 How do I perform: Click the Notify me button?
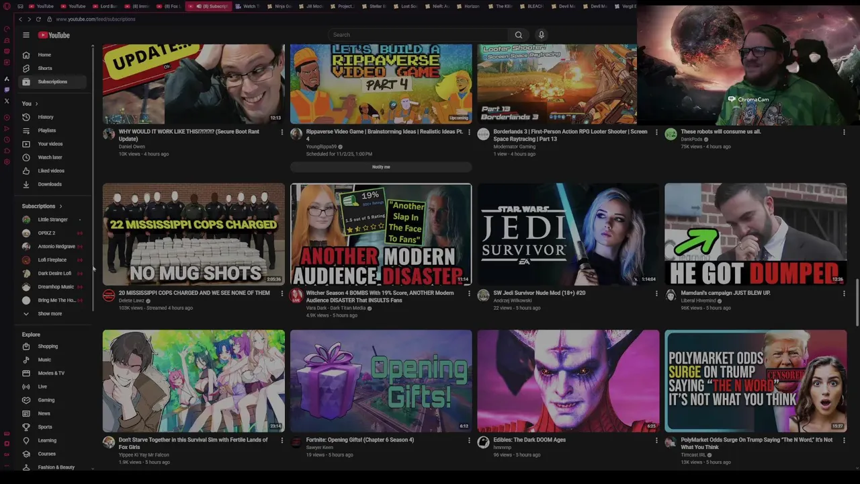[x=381, y=167]
